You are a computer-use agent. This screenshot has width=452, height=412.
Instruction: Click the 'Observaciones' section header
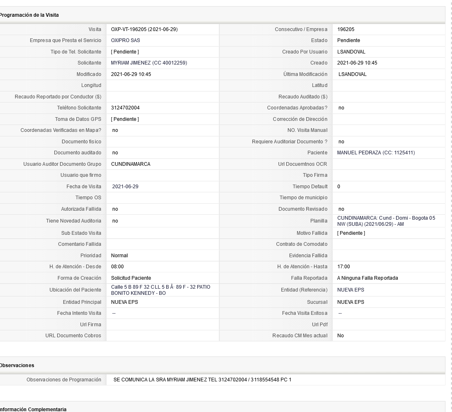point(17,365)
